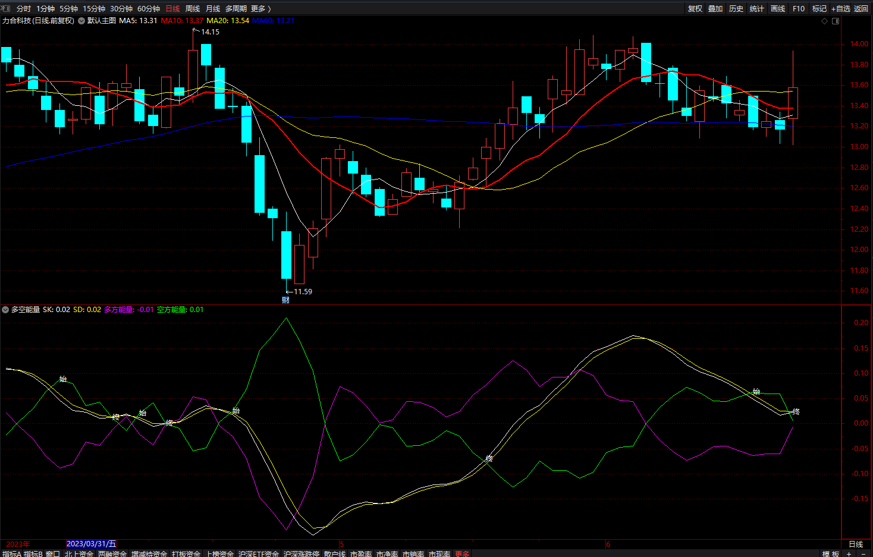Show the 沪深ETF资金 indicator
This screenshot has width=873, height=557.
point(259,553)
